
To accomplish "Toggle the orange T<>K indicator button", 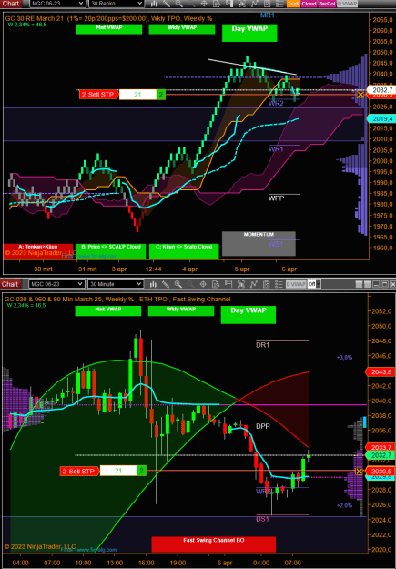I will (x=293, y=4).
